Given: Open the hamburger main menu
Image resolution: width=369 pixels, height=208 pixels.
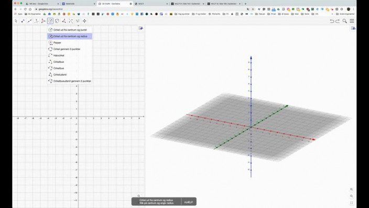Looking at the screenshot, I should (x=352, y=21).
